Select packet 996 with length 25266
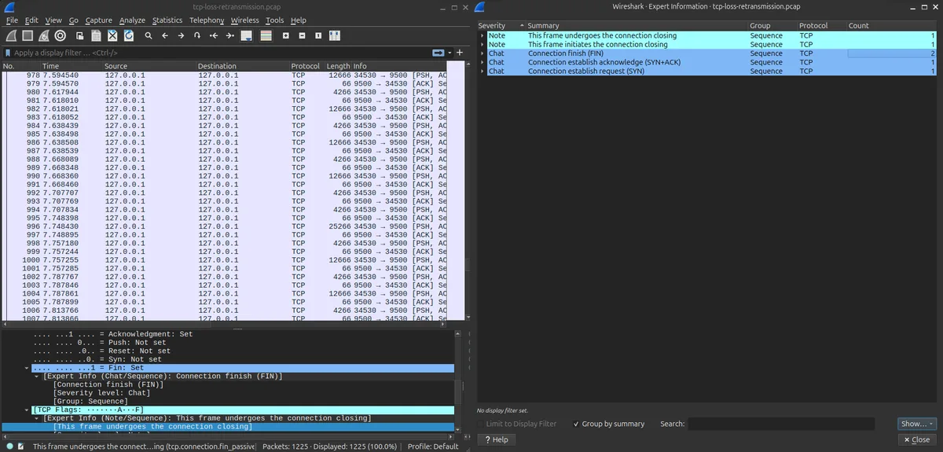The width and height of the screenshot is (943, 452). tap(225, 226)
